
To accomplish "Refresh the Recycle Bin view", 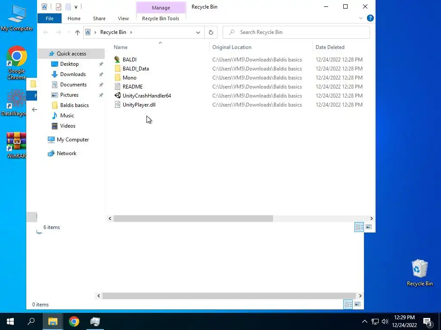I will pos(211,32).
